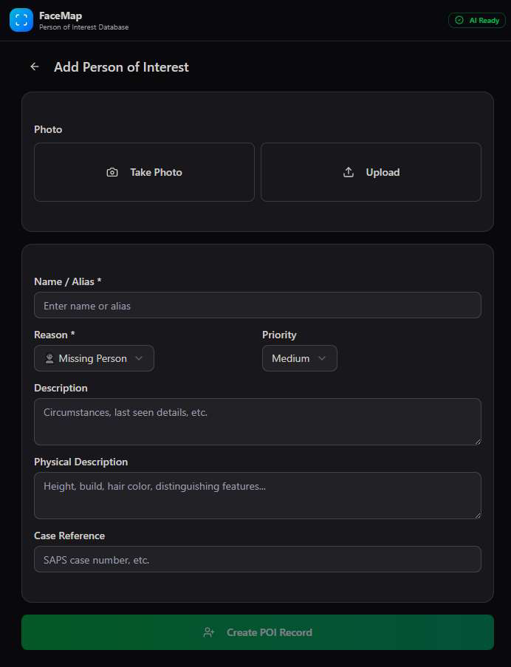Click the camera icon in Take Photo
511x667 pixels.
pyautogui.click(x=112, y=172)
